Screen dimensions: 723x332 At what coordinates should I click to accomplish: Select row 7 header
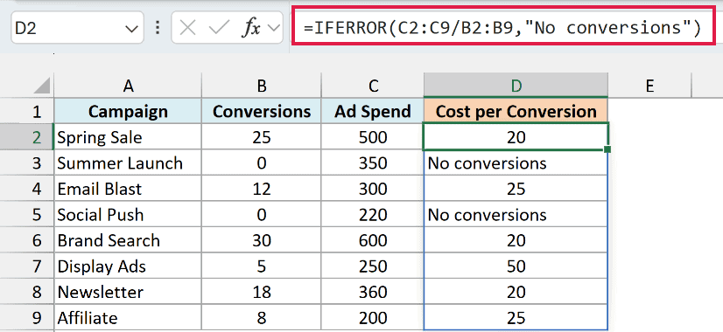pyautogui.click(x=27, y=266)
